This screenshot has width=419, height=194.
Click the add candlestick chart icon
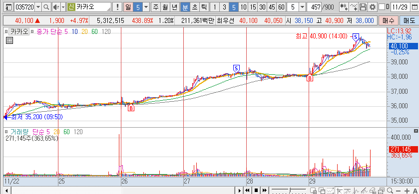(x=344, y=7)
